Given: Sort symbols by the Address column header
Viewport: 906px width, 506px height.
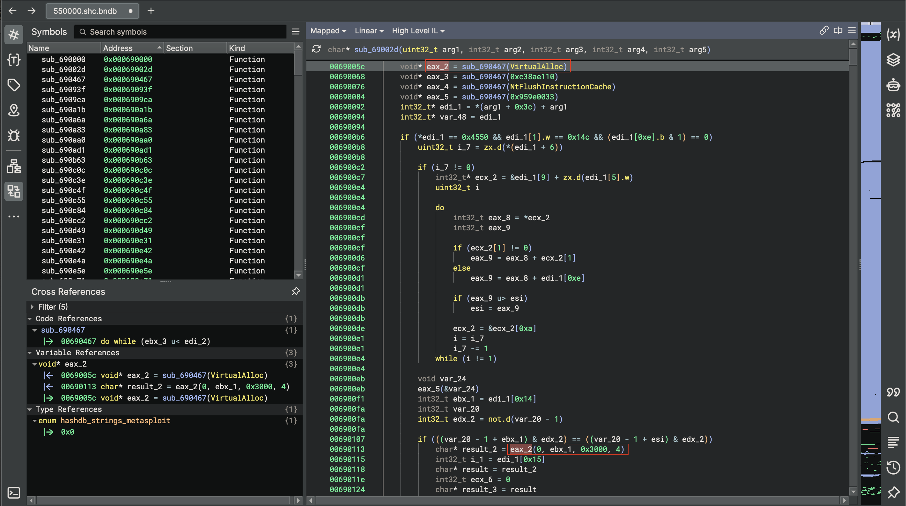Looking at the screenshot, I should click(x=132, y=48).
